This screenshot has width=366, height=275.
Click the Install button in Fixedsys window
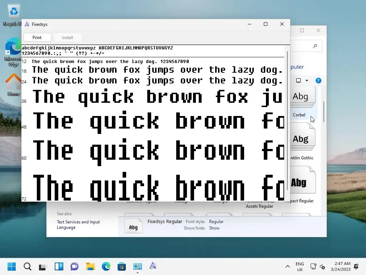click(x=67, y=37)
